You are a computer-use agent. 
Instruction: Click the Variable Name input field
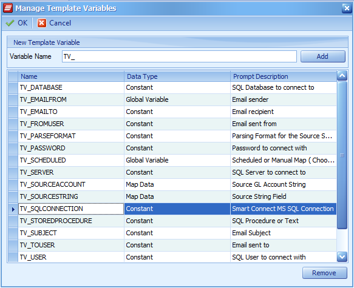pyautogui.click(x=179, y=56)
